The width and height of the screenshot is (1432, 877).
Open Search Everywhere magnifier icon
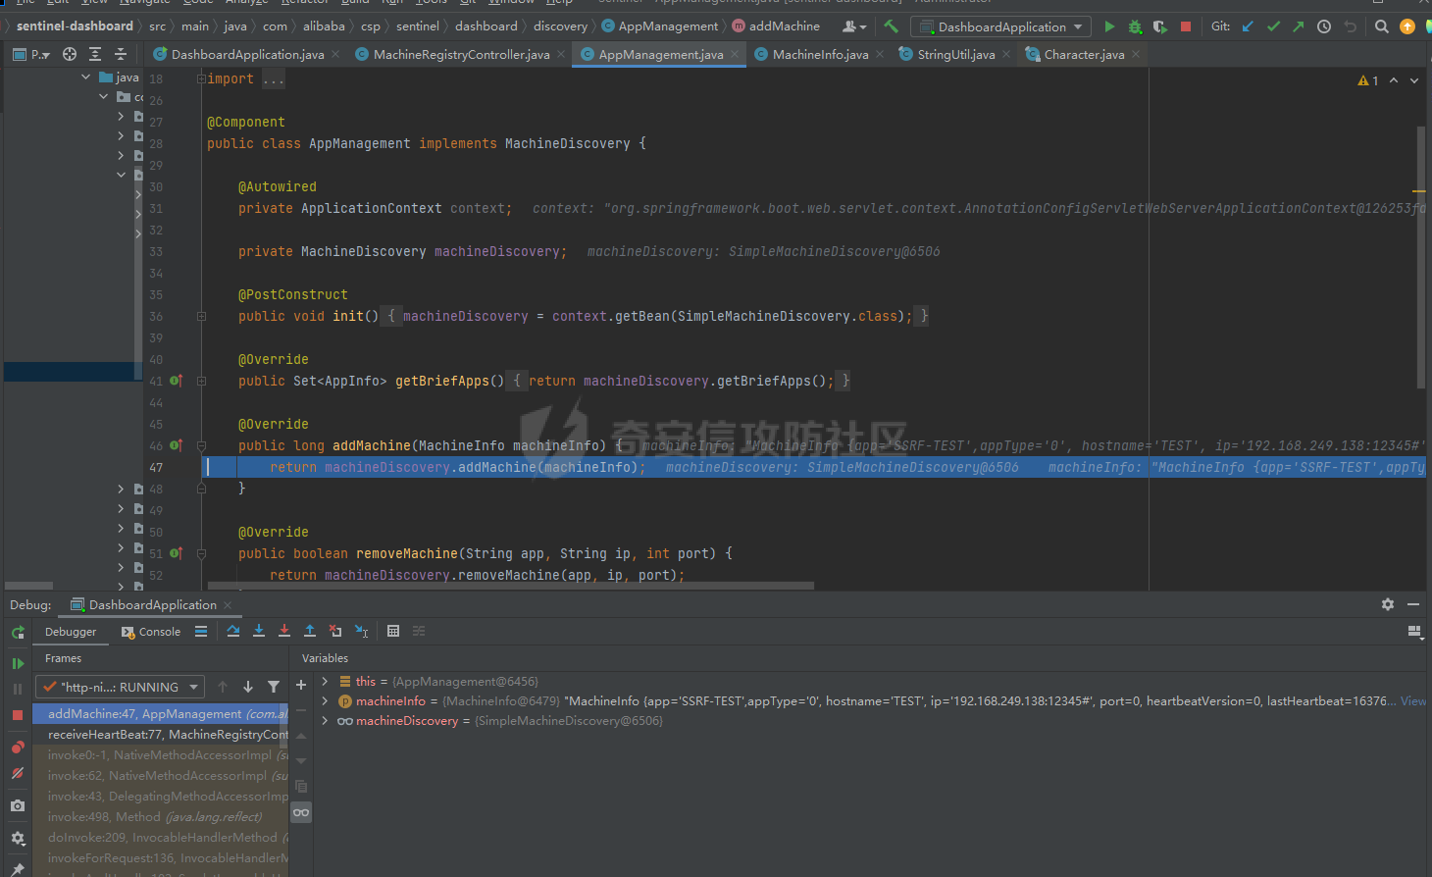tap(1382, 26)
